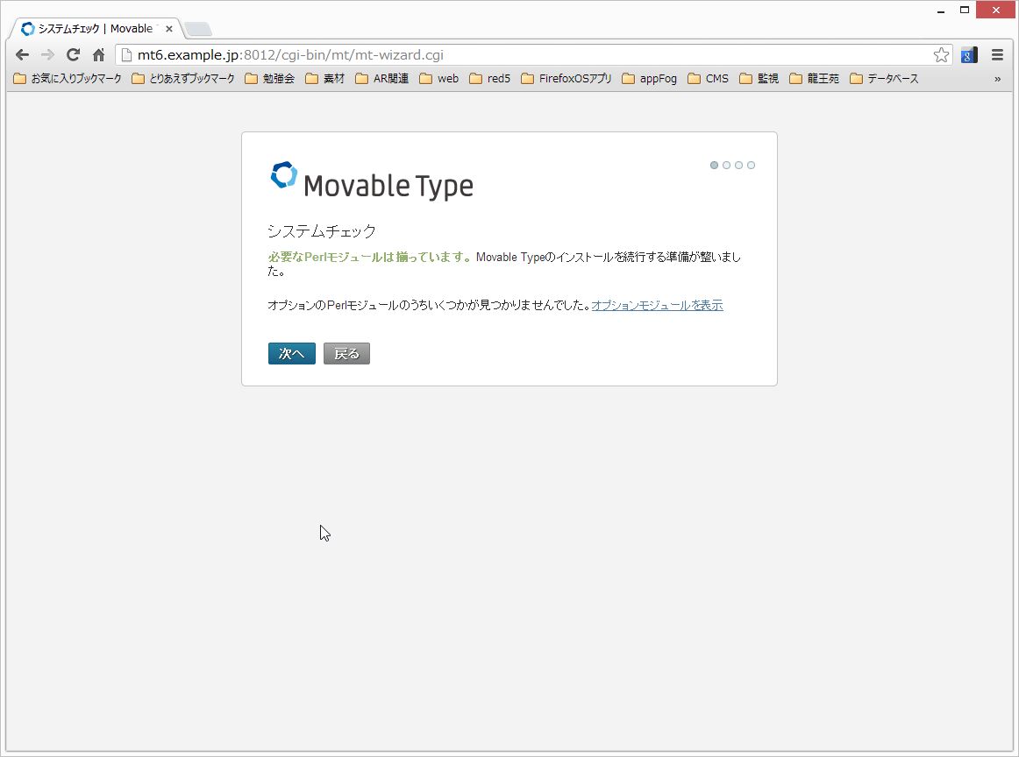1019x757 pixels.
Task: Click the 次へ button to continue
Action: [292, 354]
